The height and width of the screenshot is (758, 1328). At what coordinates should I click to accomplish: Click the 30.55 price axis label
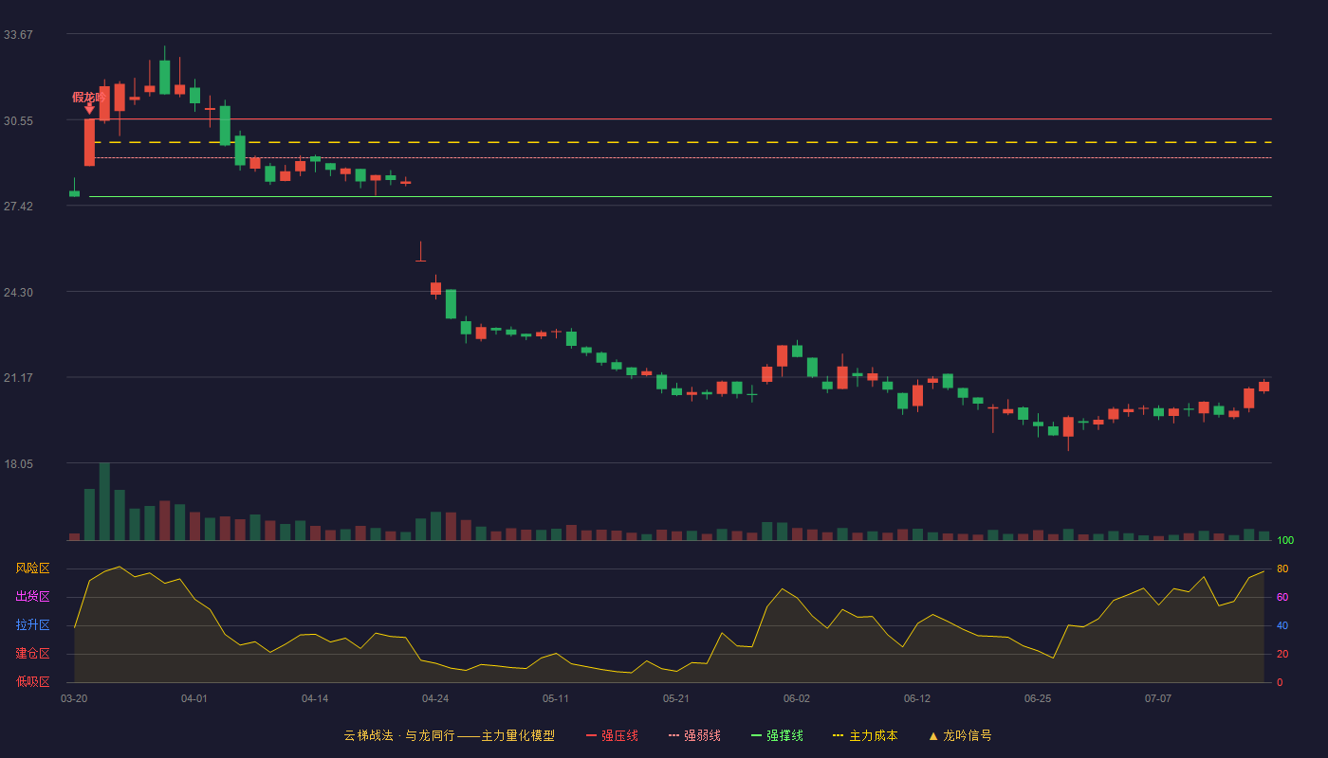tap(18, 121)
